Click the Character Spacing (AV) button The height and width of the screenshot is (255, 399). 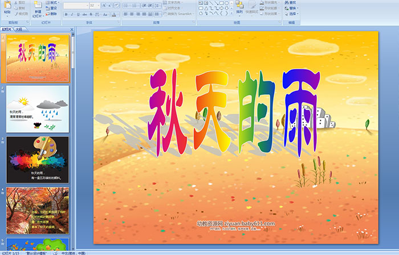98,14
